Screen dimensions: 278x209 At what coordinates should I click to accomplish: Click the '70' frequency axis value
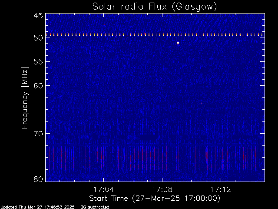38,134
